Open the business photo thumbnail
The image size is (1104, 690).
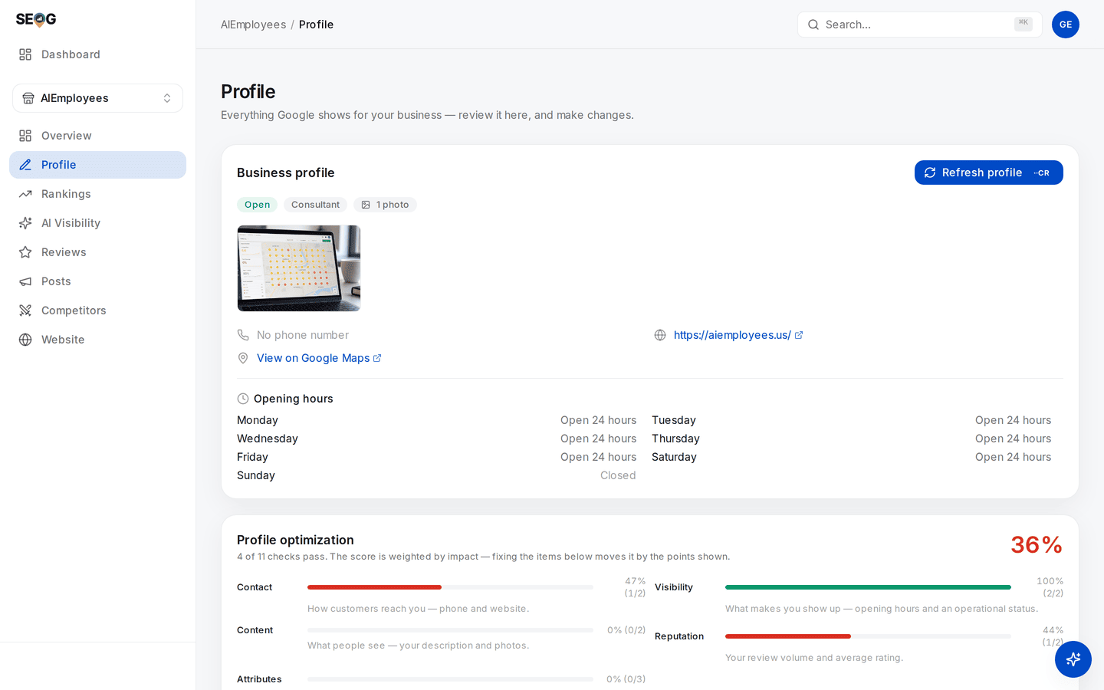click(299, 268)
